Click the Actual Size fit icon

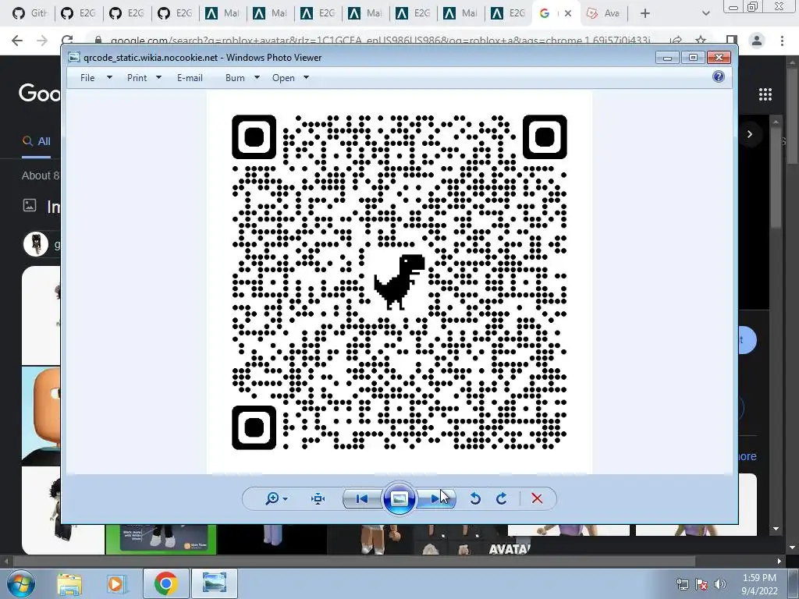click(x=318, y=498)
